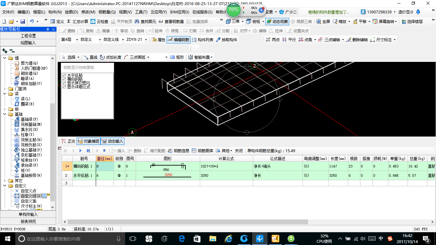
Task: Expand the 门窗洞 tree folder
Action: (x=5, y=89)
